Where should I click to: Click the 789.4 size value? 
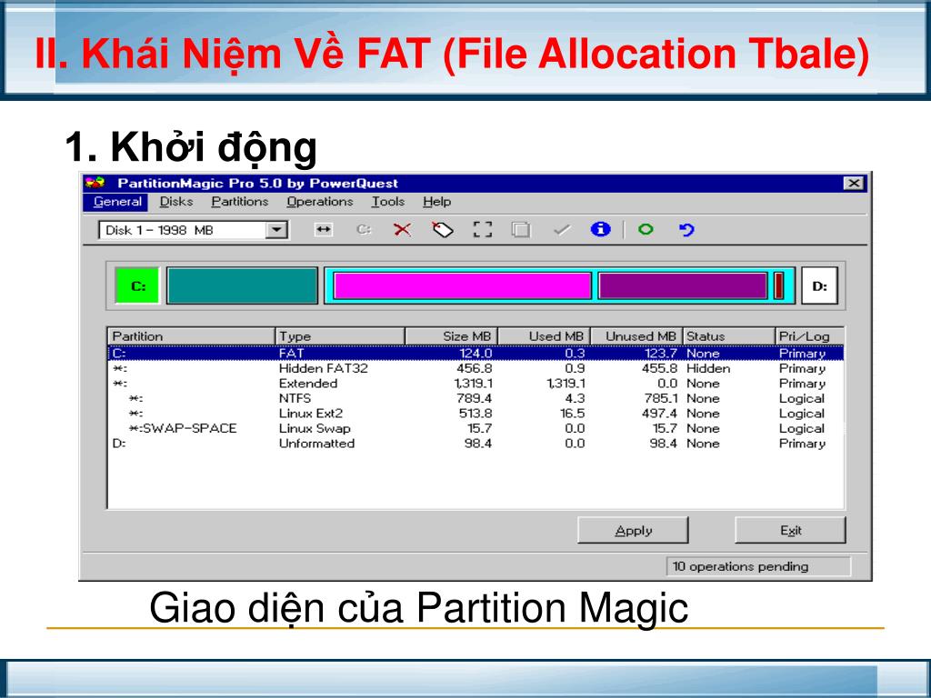point(475,398)
